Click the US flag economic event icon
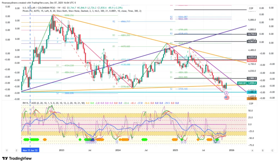 click(226, 98)
